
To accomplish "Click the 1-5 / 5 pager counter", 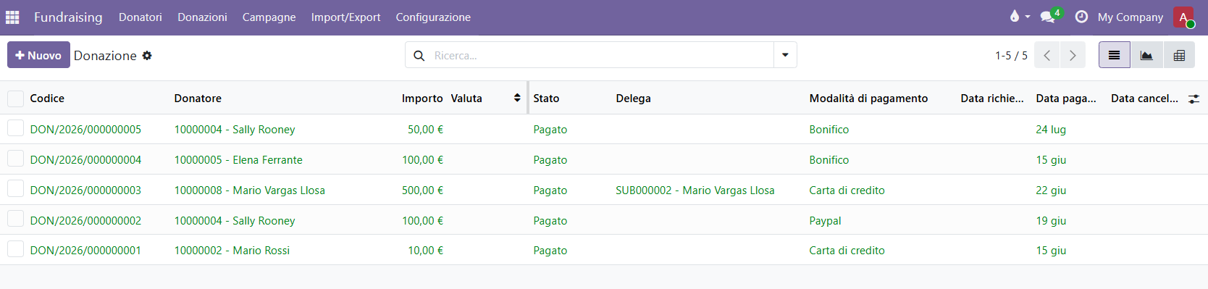I will pyautogui.click(x=1011, y=55).
